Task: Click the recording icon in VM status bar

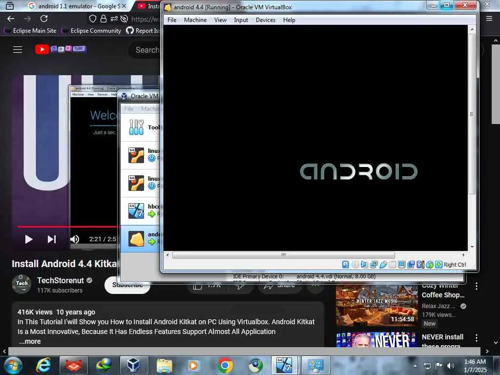Action: (411, 264)
